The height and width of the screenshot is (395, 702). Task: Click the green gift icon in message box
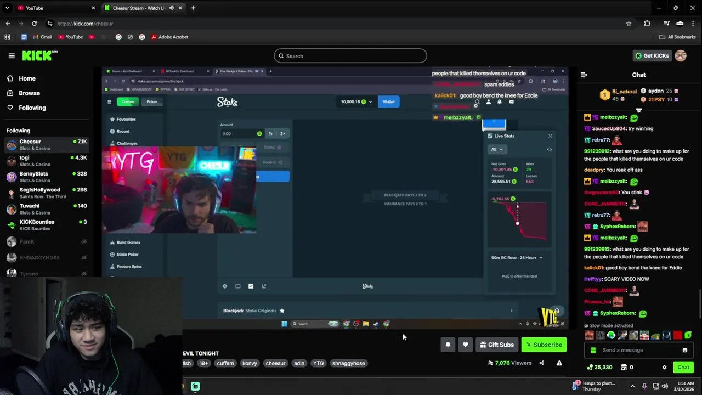(592, 350)
